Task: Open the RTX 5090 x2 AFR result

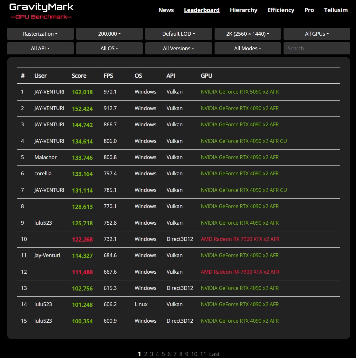Action: 240,92
